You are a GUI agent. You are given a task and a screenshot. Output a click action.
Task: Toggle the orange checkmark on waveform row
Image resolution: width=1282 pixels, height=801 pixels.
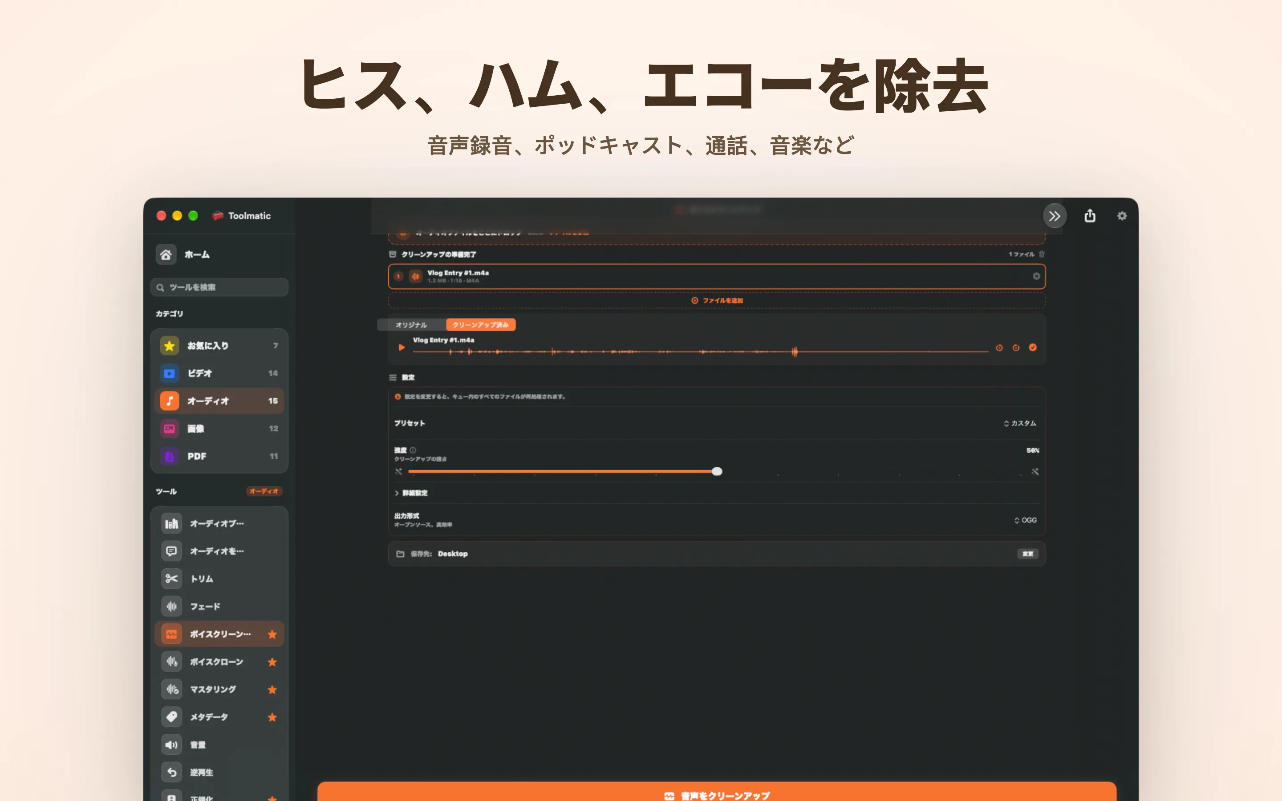[x=1032, y=348]
